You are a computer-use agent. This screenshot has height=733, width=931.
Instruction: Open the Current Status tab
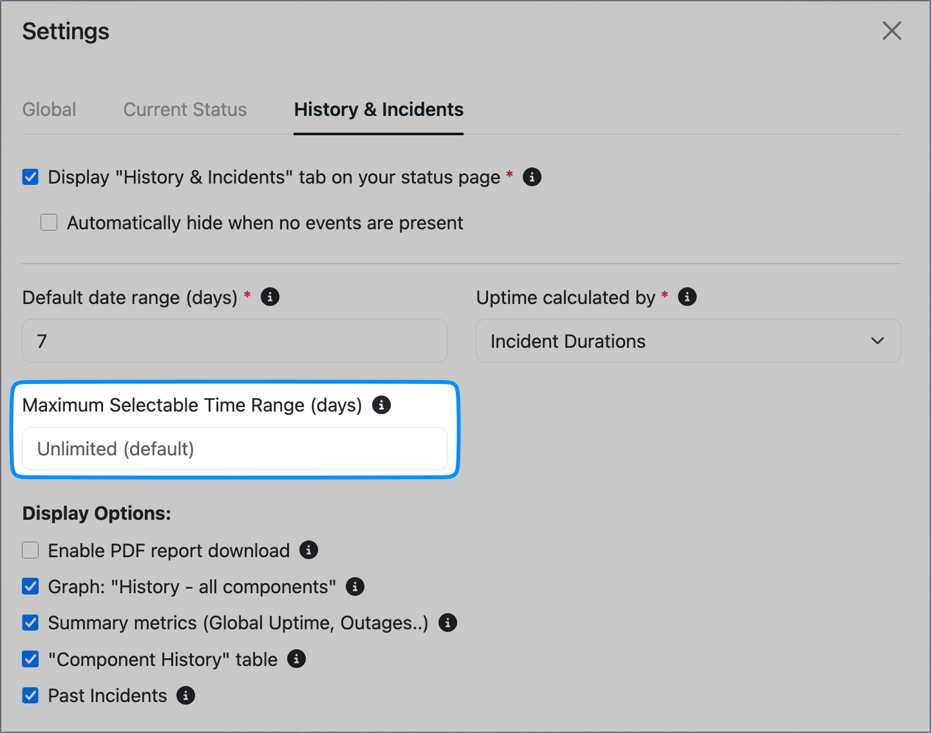point(185,109)
